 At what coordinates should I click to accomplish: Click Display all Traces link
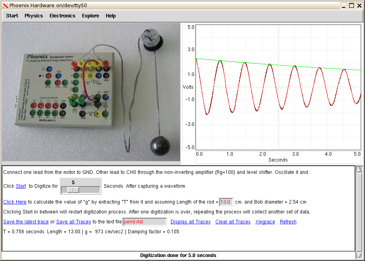190,222
